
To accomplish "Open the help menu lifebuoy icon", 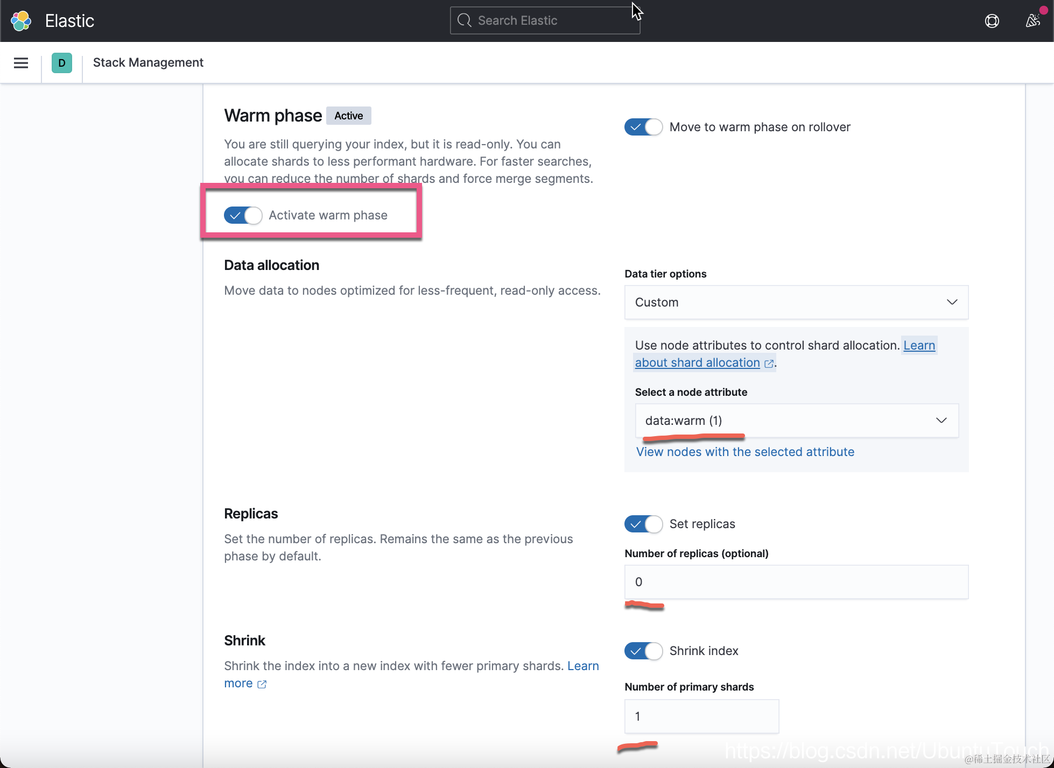I will pyautogui.click(x=992, y=21).
